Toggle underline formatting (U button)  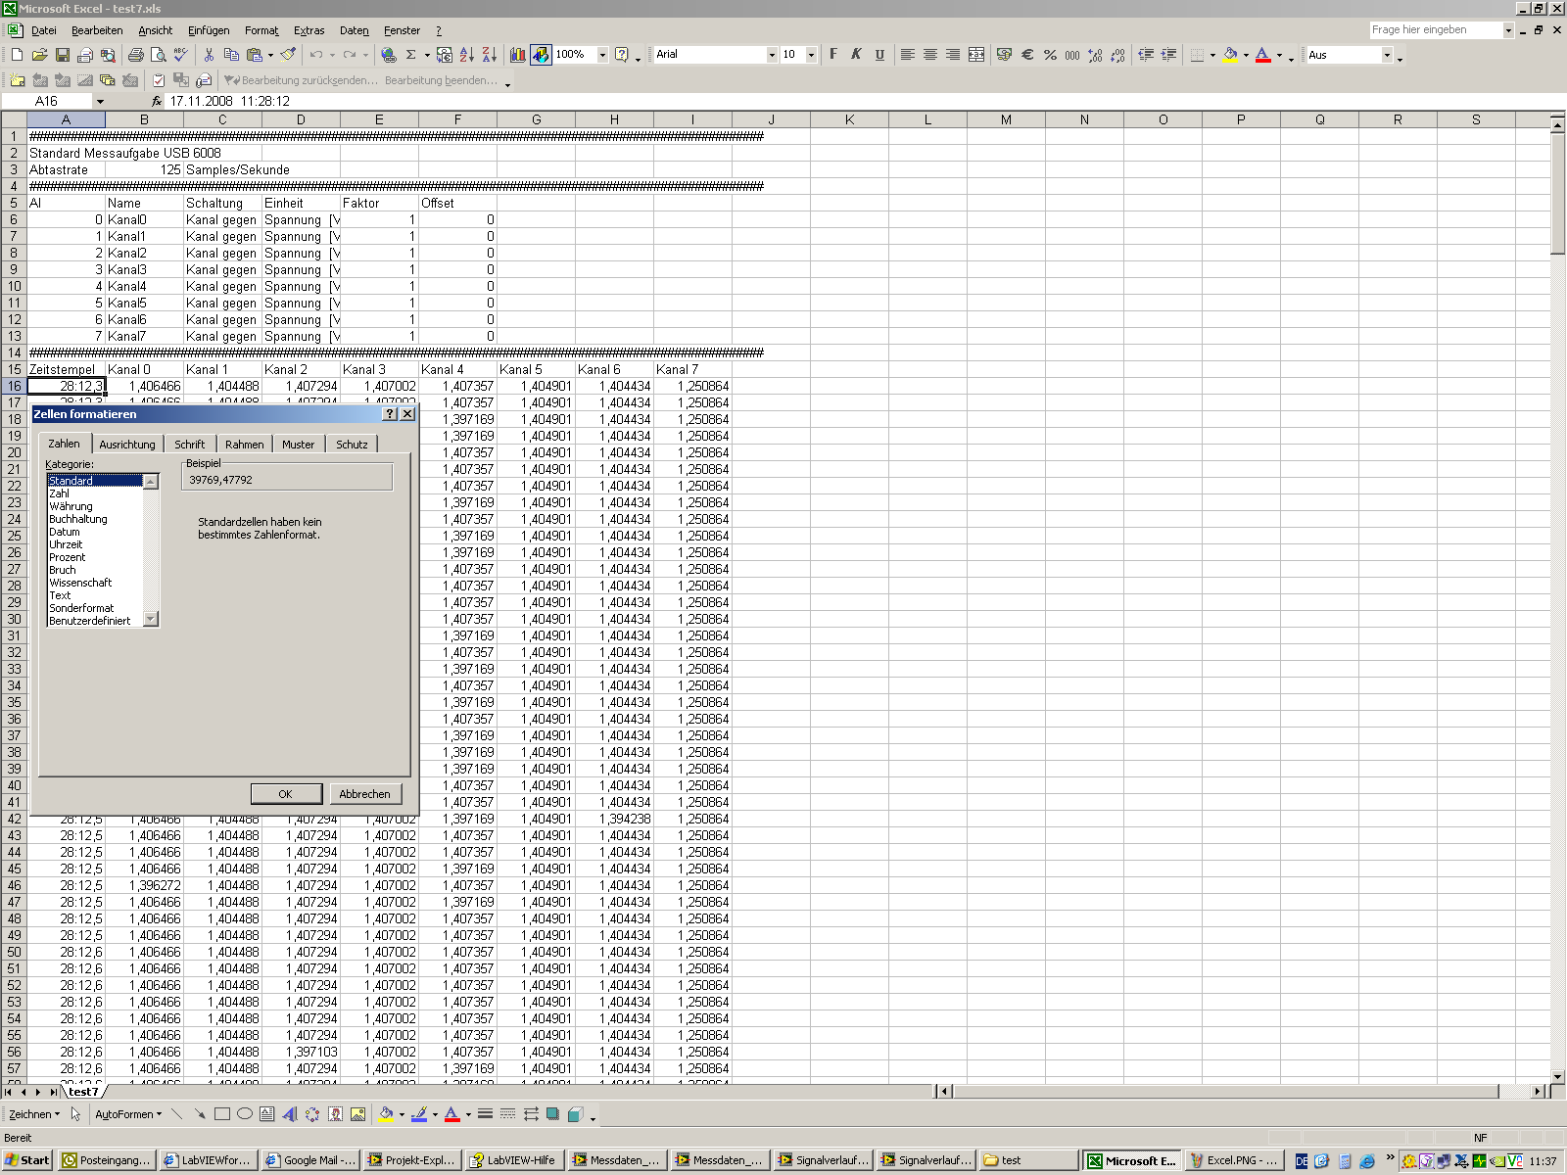(879, 55)
